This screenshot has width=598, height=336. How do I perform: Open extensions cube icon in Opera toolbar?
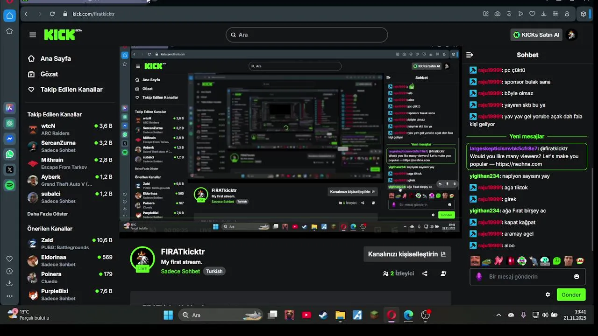coord(584,14)
